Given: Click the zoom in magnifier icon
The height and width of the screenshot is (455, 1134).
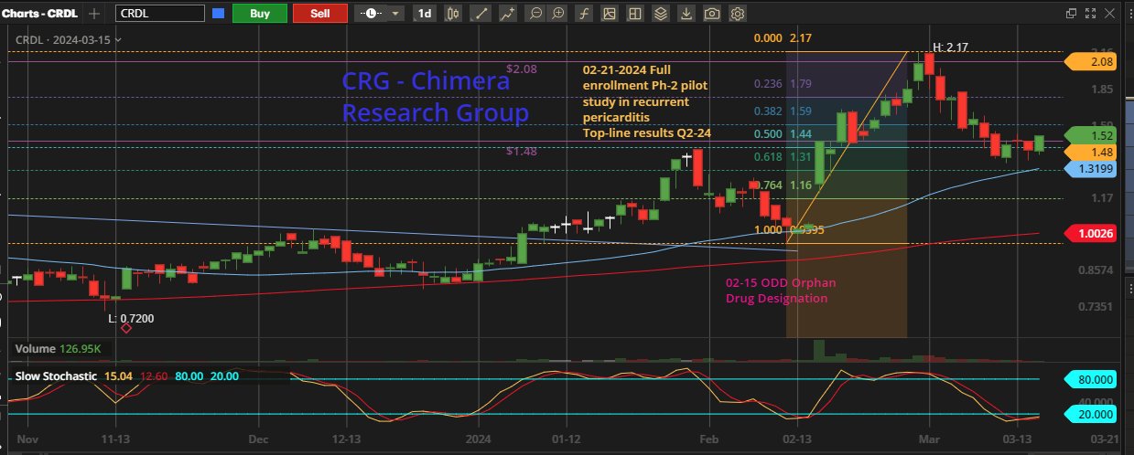Looking at the screenshot, I should pos(557,14).
